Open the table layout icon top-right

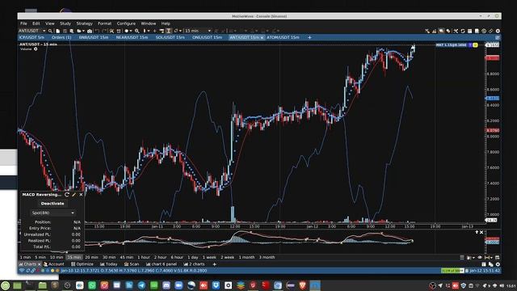[x=469, y=31]
